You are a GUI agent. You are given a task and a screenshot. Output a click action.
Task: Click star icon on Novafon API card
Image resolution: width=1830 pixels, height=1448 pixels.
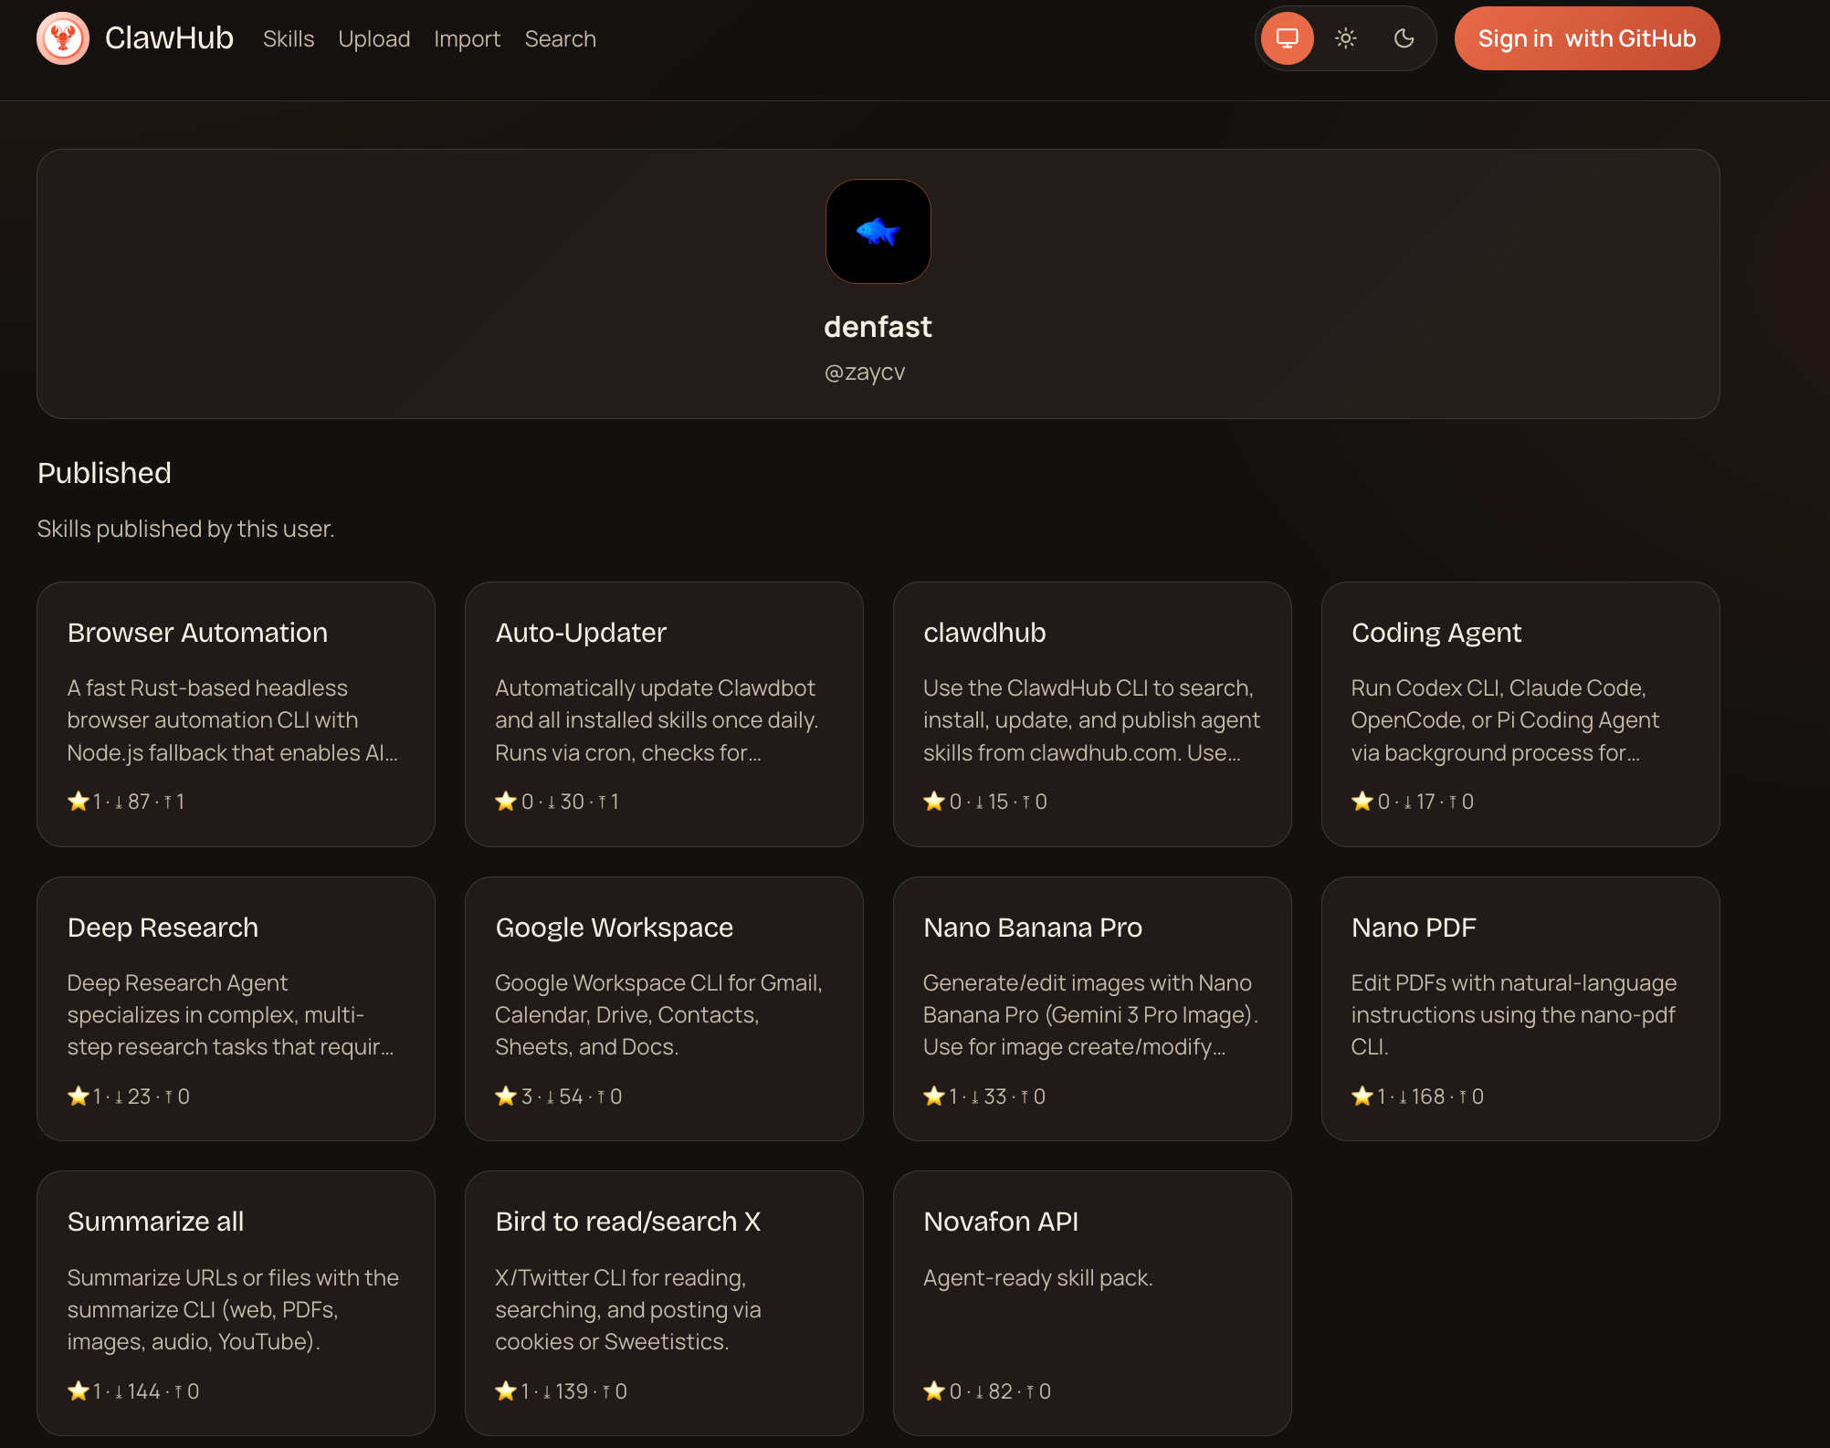tap(933, 1391)
